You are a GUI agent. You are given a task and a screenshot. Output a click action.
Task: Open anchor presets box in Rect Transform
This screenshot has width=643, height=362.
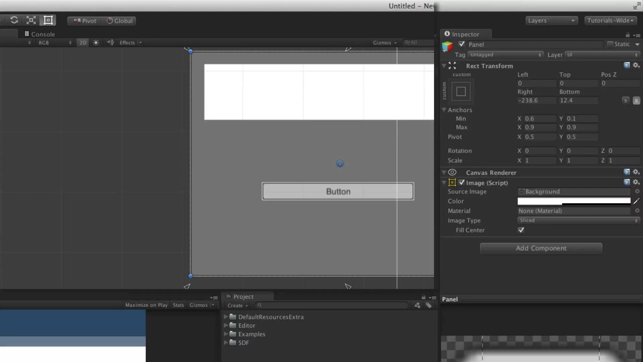tap(461, 91)
